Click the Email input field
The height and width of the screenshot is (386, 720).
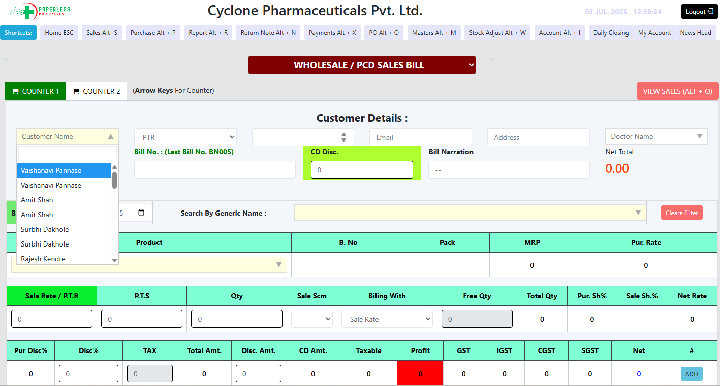(420, 137)
